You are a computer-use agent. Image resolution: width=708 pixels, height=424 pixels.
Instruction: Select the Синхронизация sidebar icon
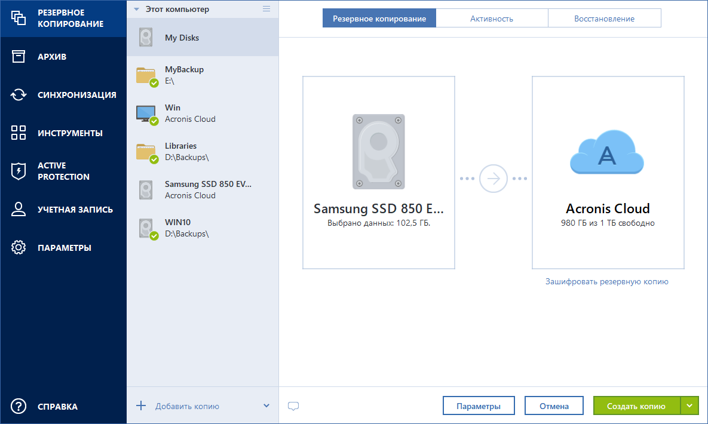[x=18, y=94]
